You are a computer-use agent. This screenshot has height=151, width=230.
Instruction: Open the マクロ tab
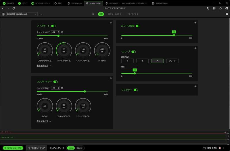(23, 3)
